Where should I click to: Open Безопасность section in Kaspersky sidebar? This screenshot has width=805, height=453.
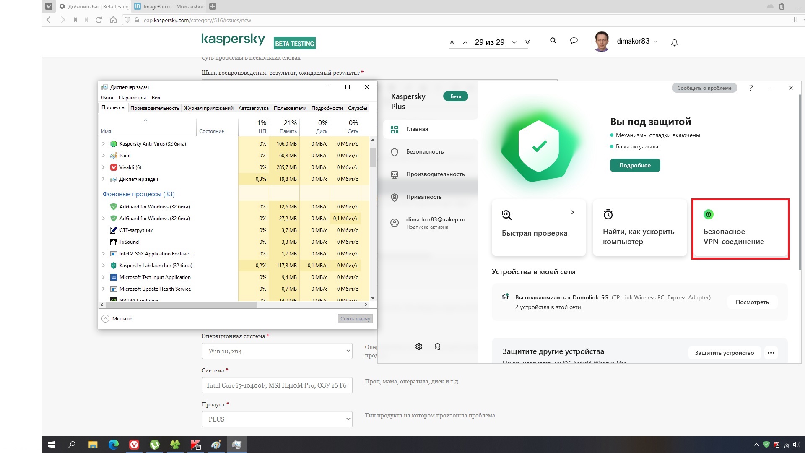(x=425, y=151)
